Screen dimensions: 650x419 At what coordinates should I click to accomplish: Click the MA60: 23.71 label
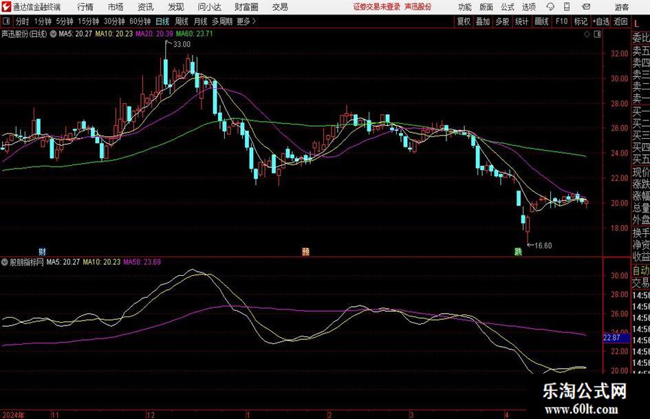point(194,34)
